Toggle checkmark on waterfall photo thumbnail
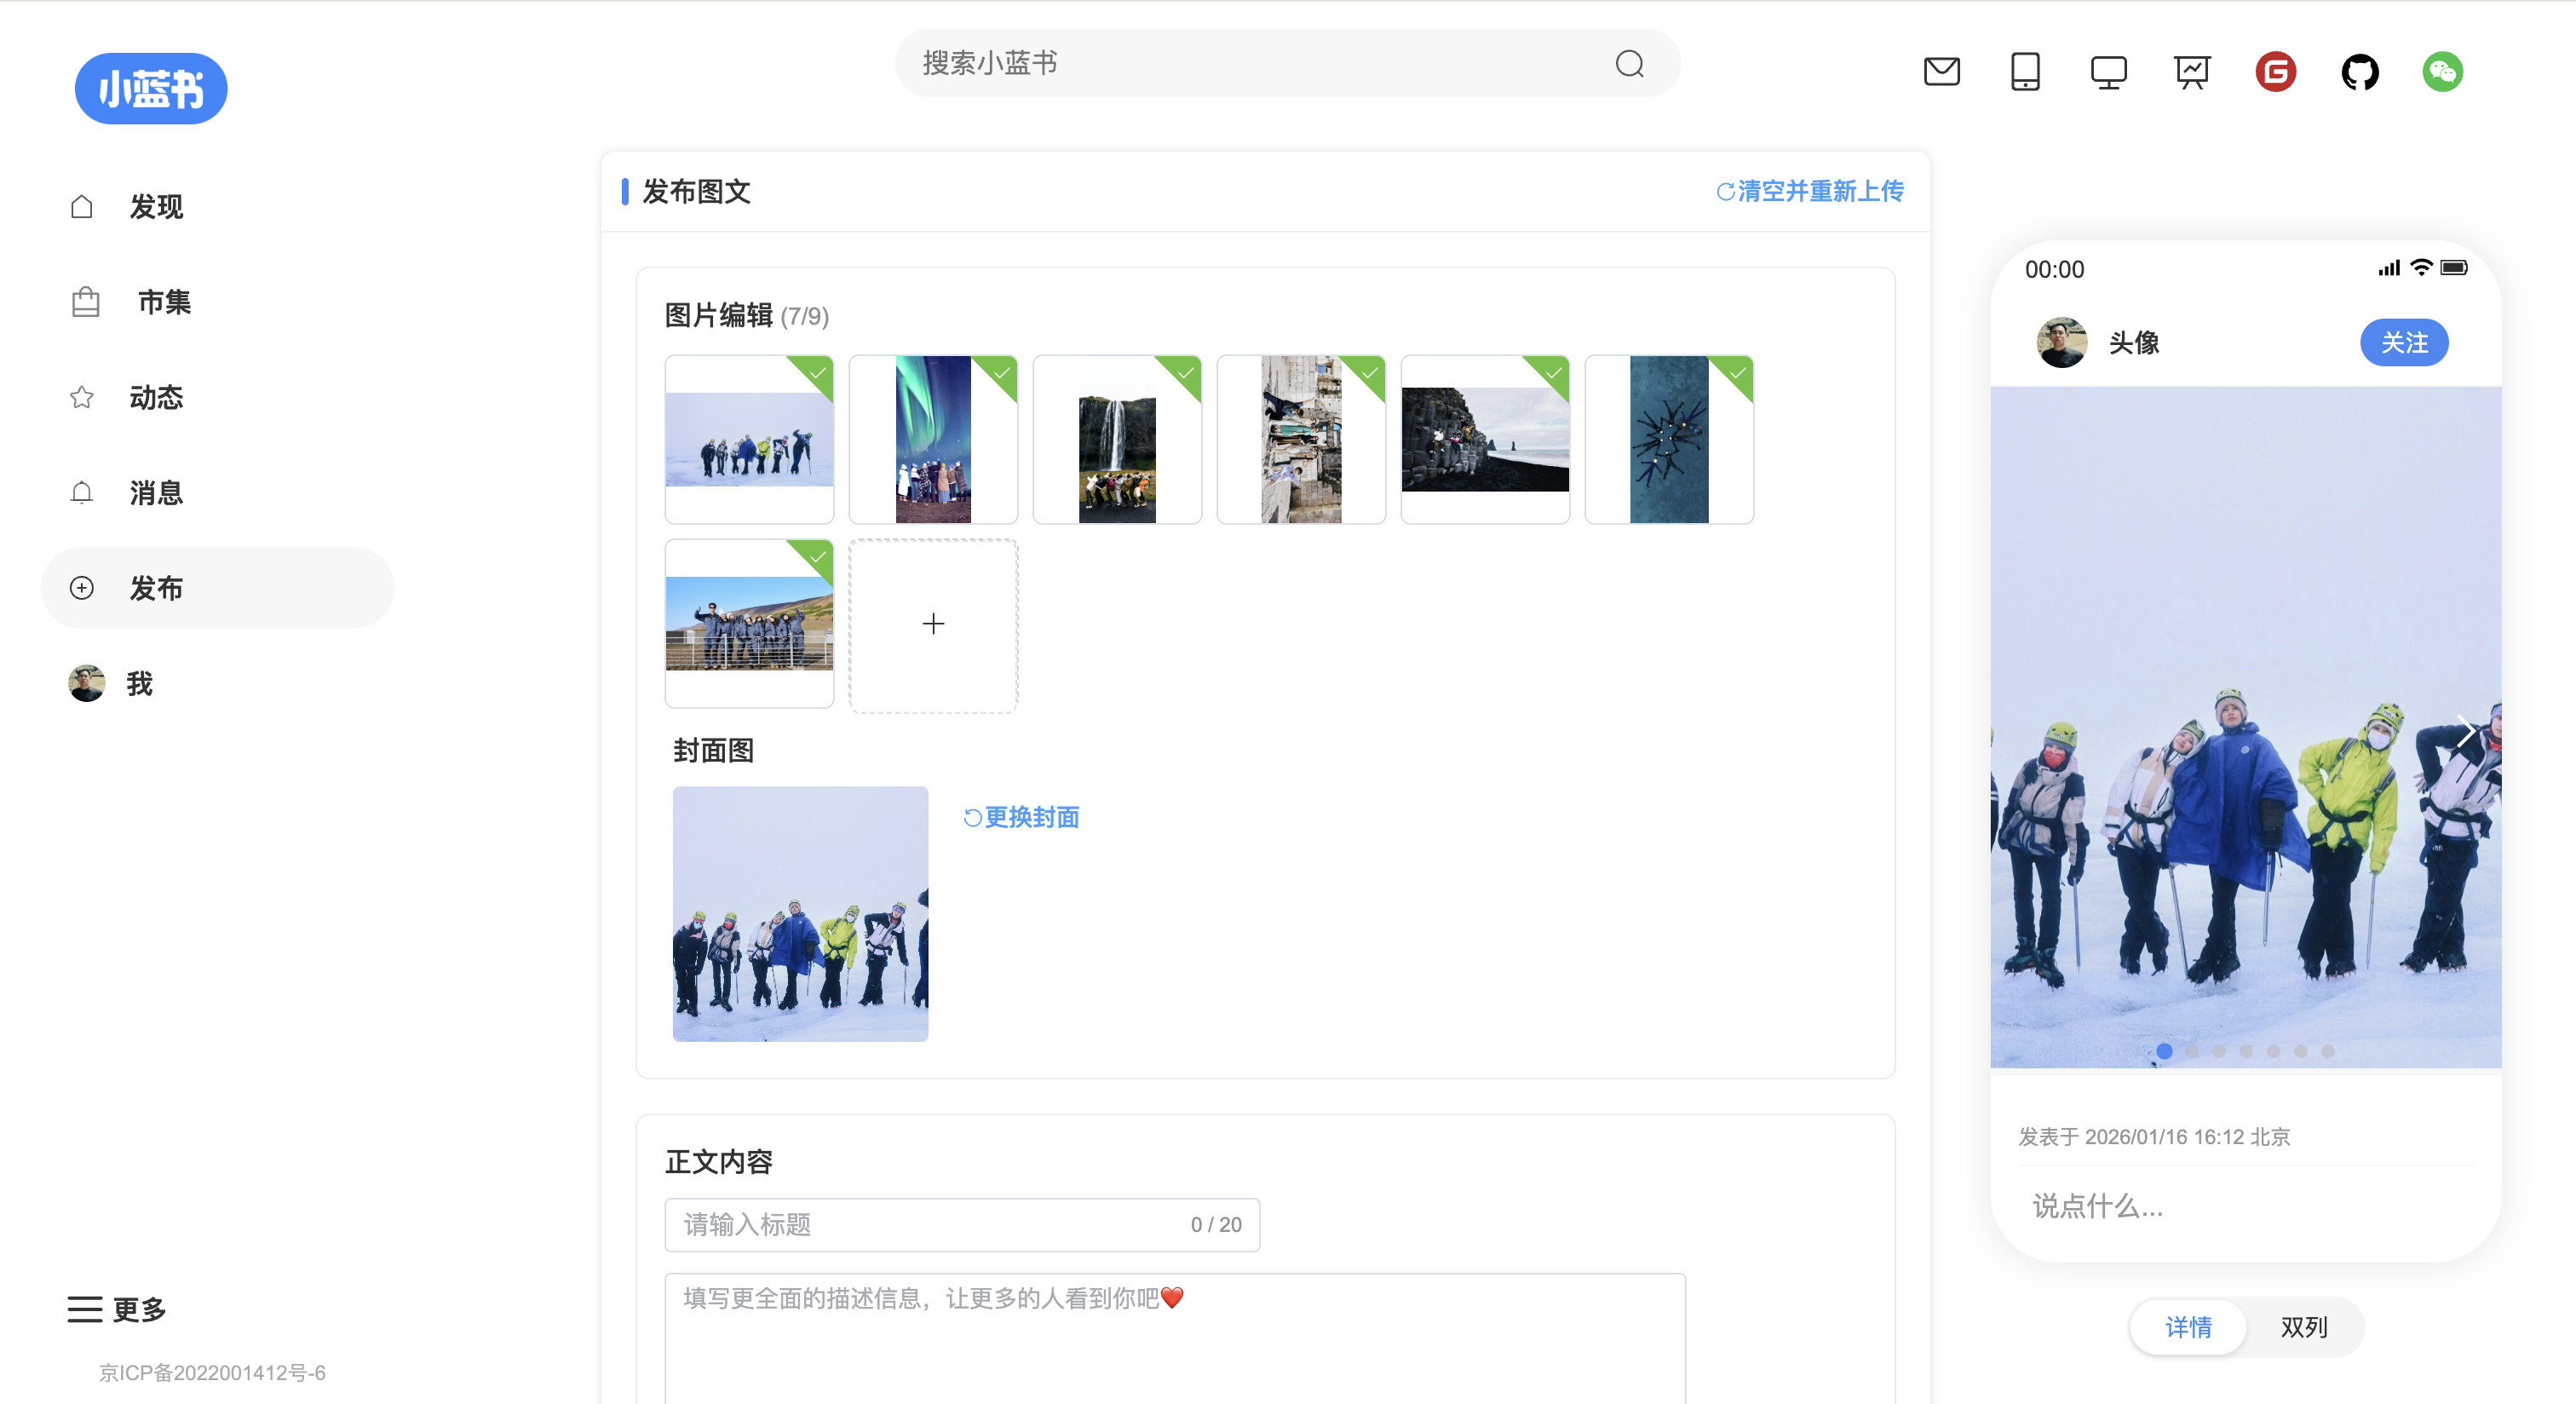 [1184, 374]
